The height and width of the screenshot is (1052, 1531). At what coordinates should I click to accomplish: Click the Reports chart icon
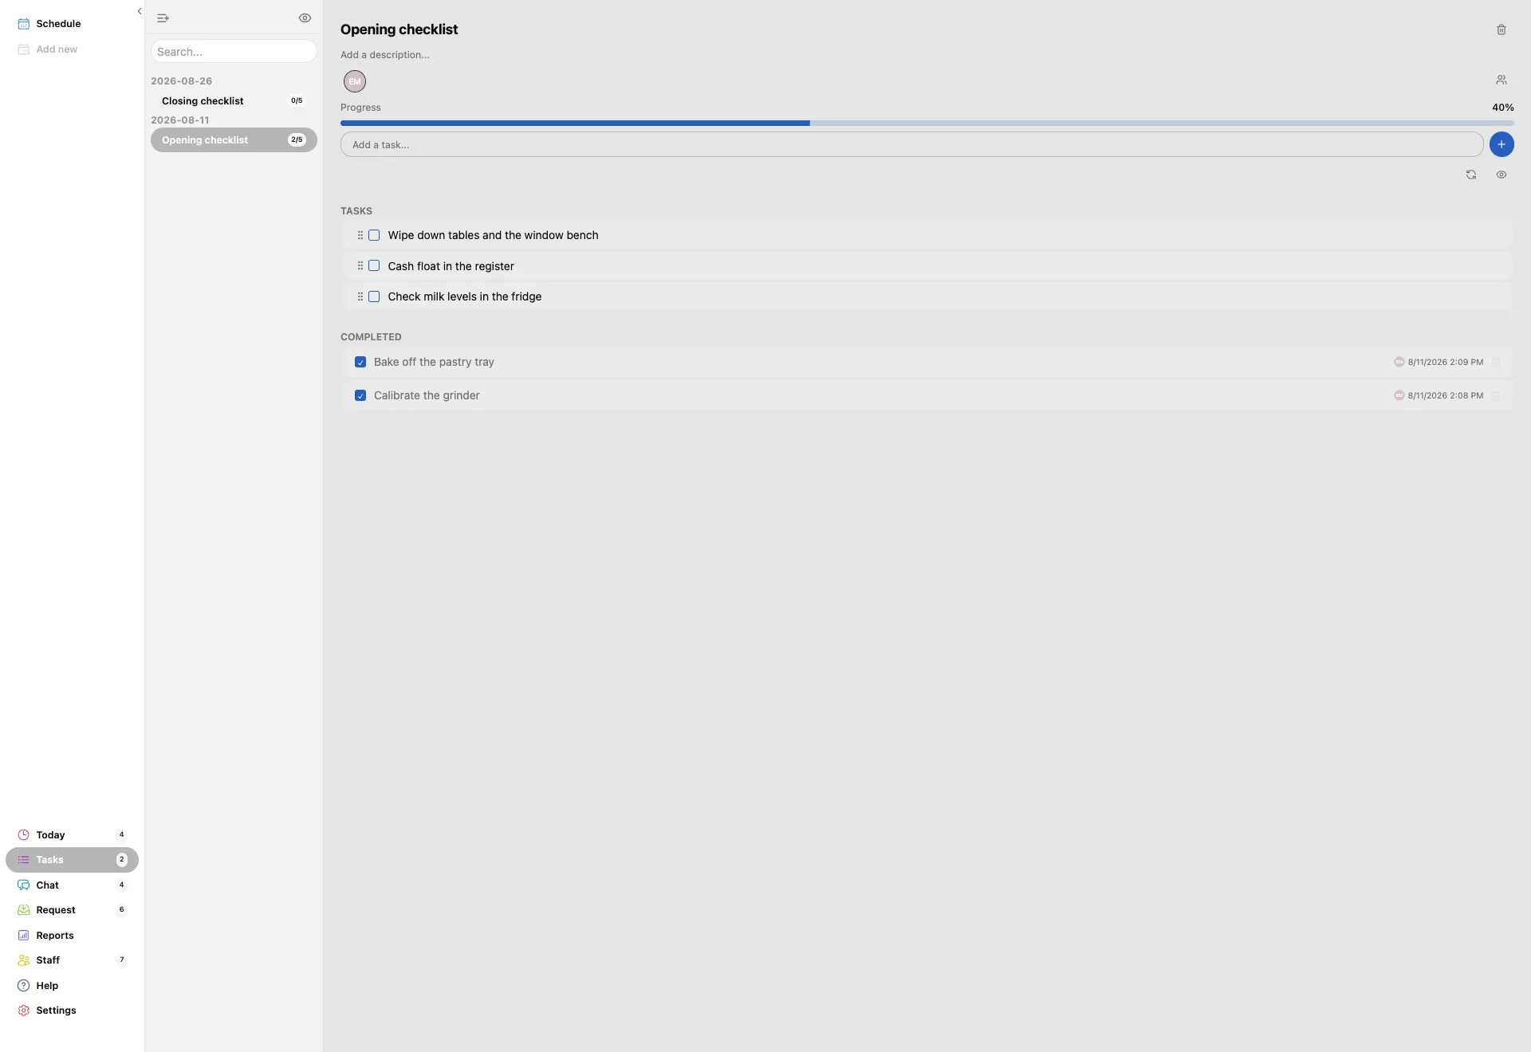[x=24, y=936]
